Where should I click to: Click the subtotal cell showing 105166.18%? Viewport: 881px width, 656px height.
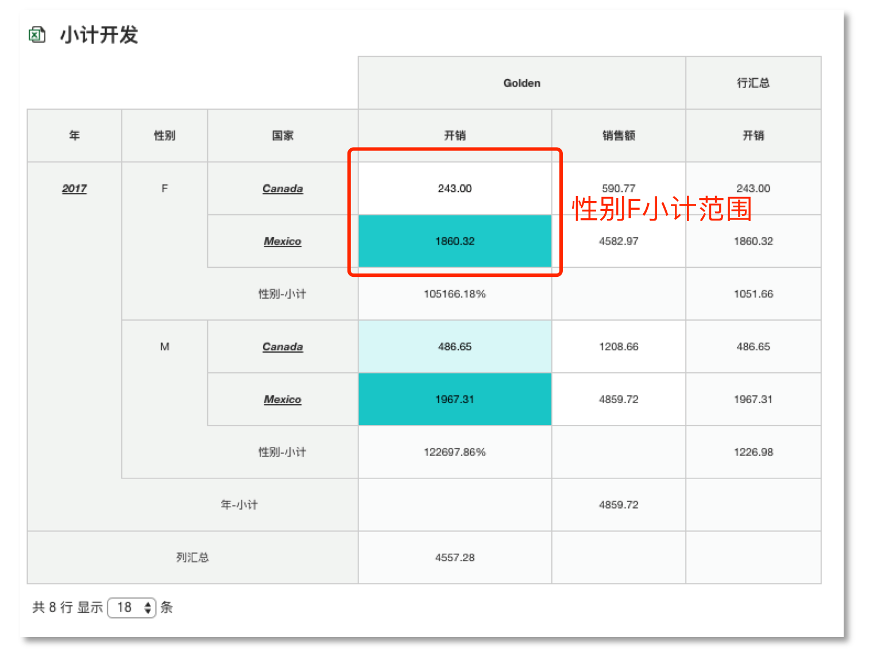(454, 294)
